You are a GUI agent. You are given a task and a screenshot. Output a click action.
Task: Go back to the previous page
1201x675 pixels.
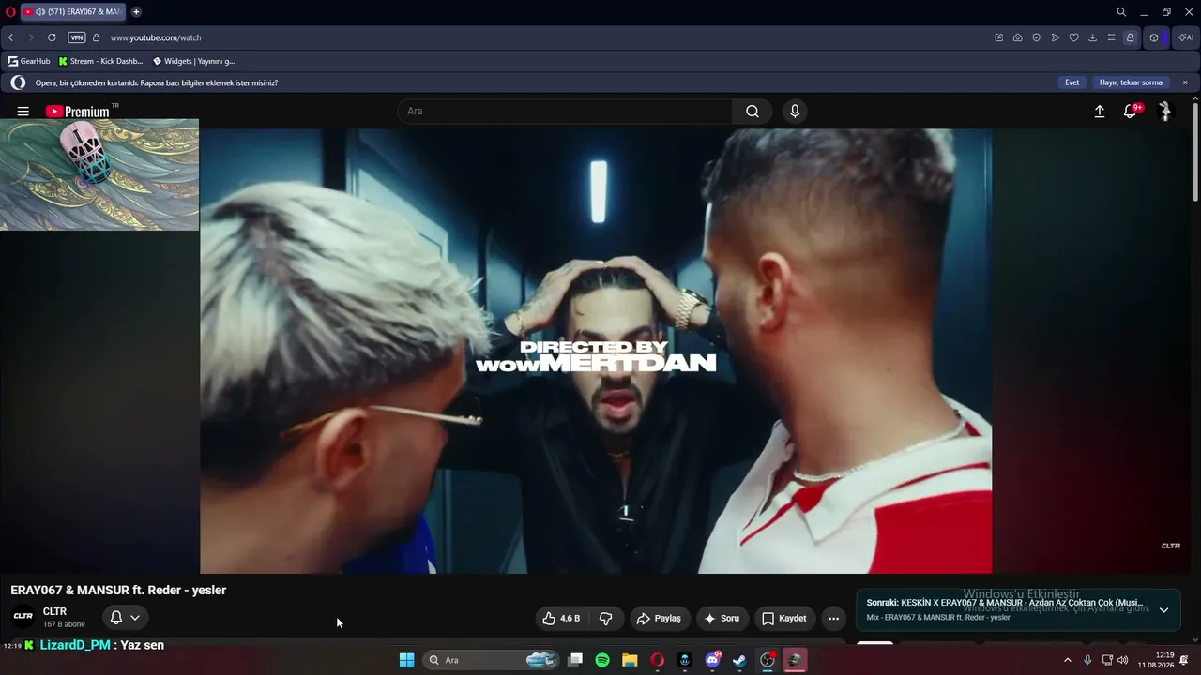(x=10, y=37)
